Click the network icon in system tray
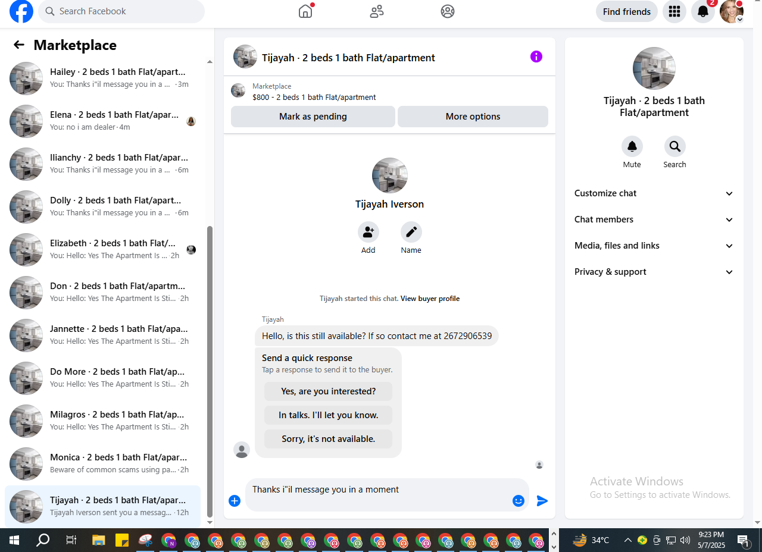Viewport: 762px width, 552px height. (671, 540)
